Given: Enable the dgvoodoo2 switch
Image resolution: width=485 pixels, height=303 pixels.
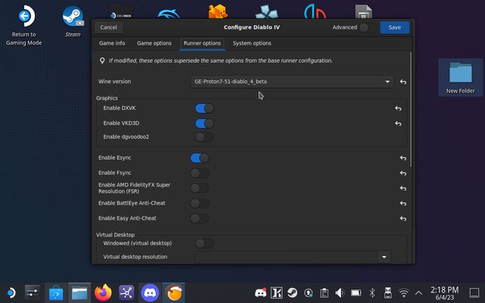Looking at the screenshot, I should [x=204, y=137].
